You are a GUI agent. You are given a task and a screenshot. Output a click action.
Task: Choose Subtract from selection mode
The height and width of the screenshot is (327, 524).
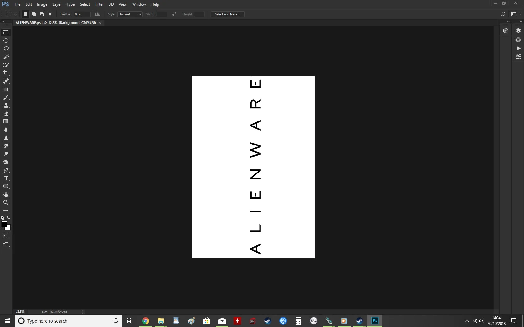pyautogui.click(x=42, y=14)
